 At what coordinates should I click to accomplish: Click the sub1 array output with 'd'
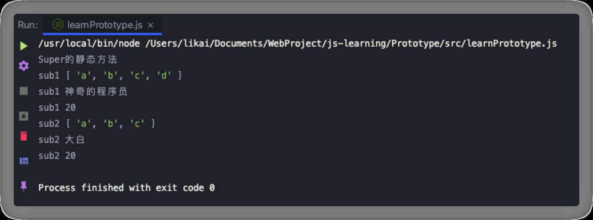tap(110, 76)
